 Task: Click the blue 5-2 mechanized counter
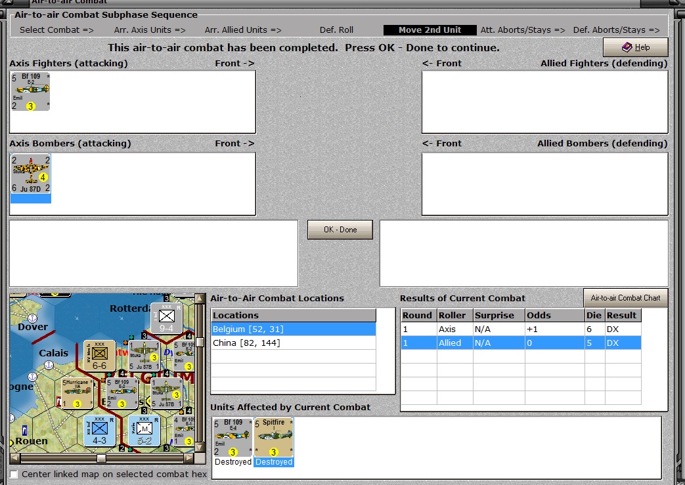coord(144,431)
